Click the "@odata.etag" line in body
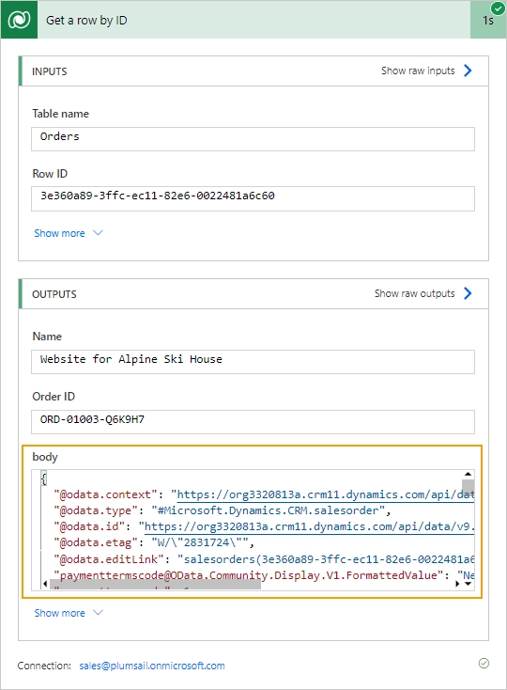The image size is (507, 690). click(154, 542)
